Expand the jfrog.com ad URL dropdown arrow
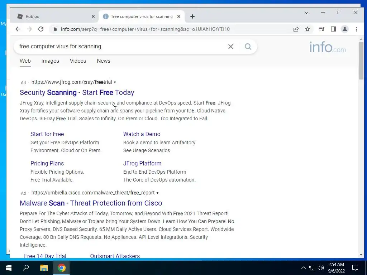This screenshot has height=275, width=367. click(115, 82)
